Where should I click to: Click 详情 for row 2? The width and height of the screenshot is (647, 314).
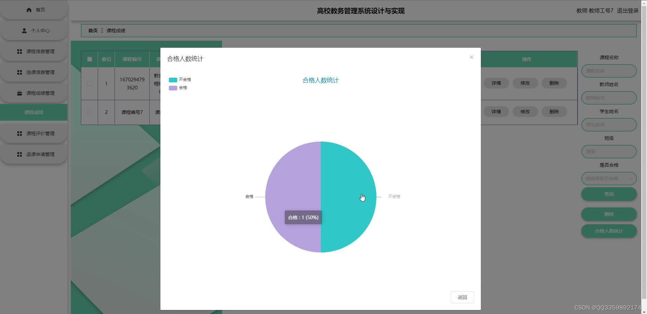tap(496, 112)
